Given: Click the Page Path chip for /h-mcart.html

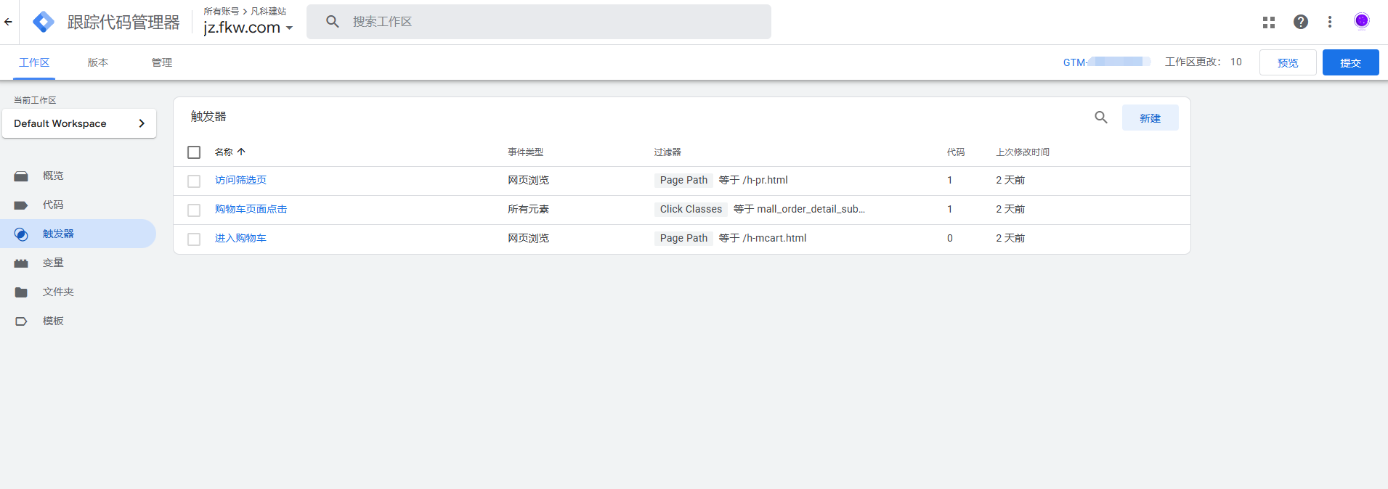Looking at the screenshot, I should pos(683,238).
